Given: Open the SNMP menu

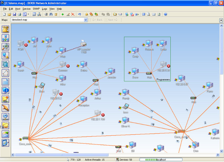Looking at the screenshot, I should tap(36, 9).
